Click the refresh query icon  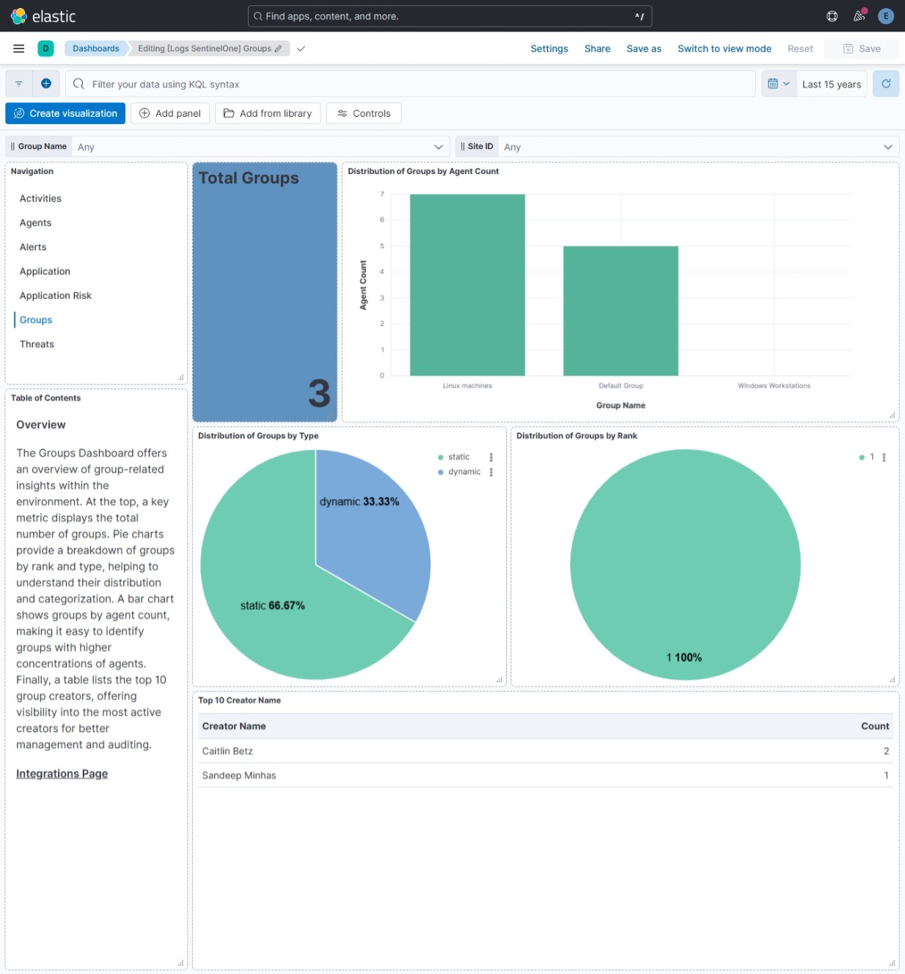[x=886, y=83]
